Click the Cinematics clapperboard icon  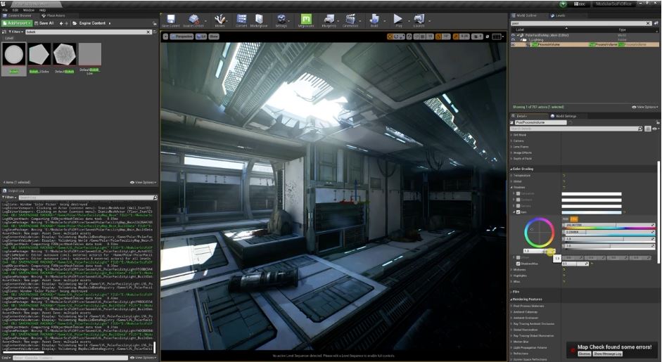click(350, 20)
